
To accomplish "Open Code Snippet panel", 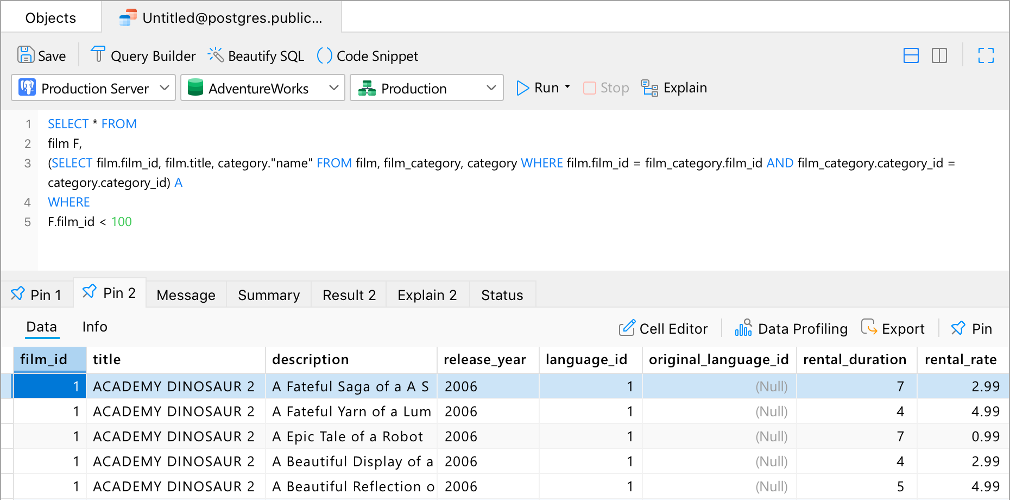I will click(x=368, y=55).
